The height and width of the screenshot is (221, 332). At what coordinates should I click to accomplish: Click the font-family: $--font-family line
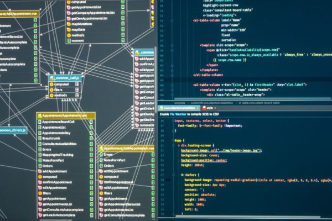click(x=210, y=125)
